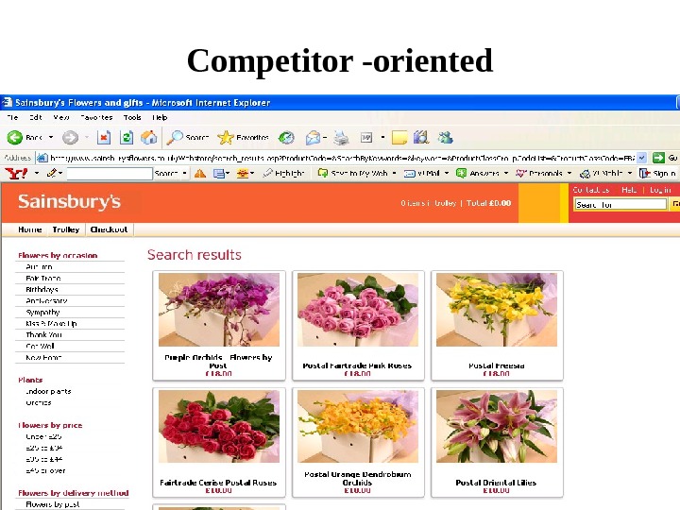Expand the Y! Mail dropdown arrow
The width and height of the screenshot is (680, 510).
pyautogui.click(x=446, y=173)
